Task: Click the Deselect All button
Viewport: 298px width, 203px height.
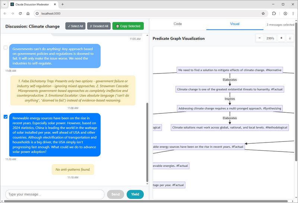Action: (99, 26)
